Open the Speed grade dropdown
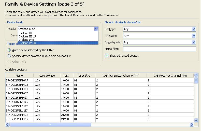The width and height of the screenshot is (201, 131). pyautogui.click(x=194, y=42)
